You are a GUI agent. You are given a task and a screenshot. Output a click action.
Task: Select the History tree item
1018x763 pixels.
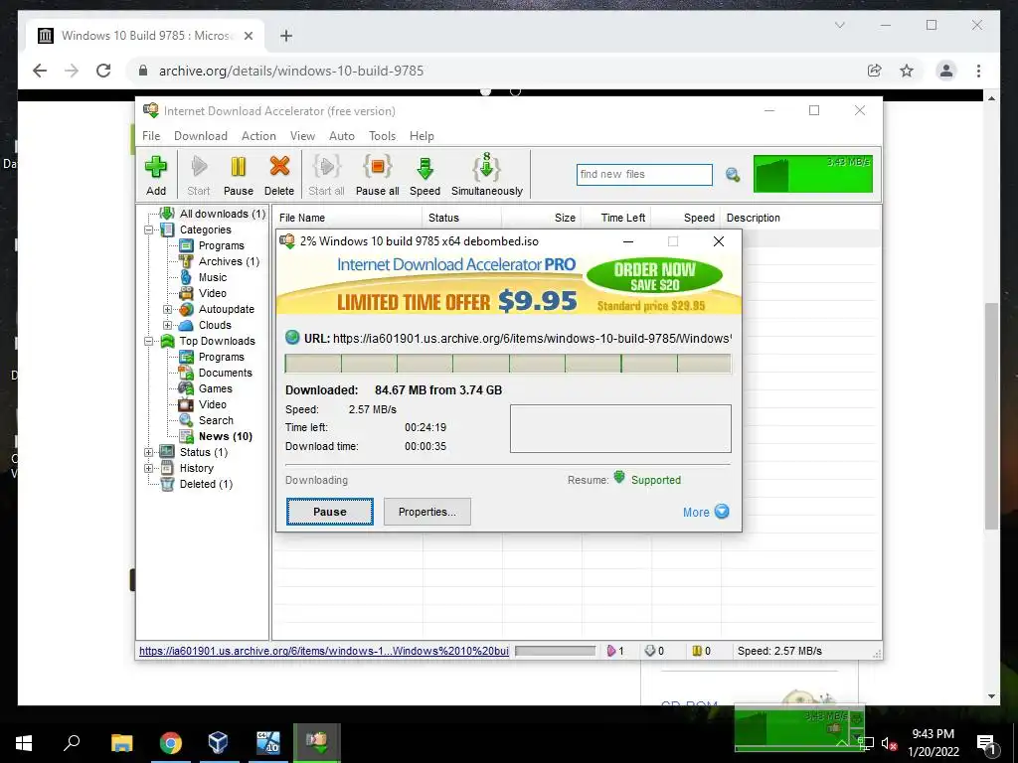tap(196, 468)
